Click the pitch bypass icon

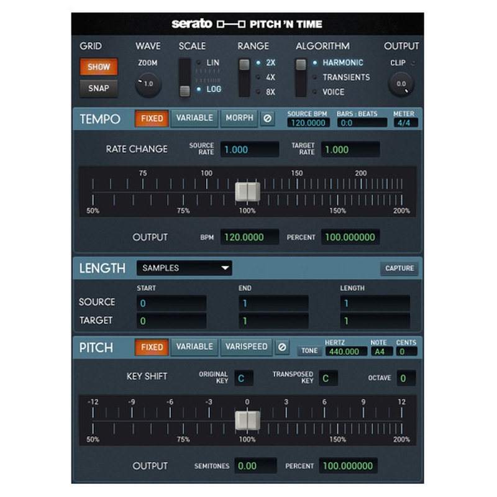(283, 347)
